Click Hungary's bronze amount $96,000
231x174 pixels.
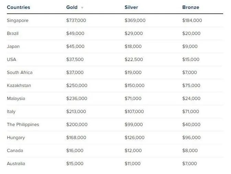coord(192,137)
